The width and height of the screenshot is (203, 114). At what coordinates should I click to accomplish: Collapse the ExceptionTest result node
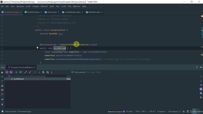pos(7,76)
